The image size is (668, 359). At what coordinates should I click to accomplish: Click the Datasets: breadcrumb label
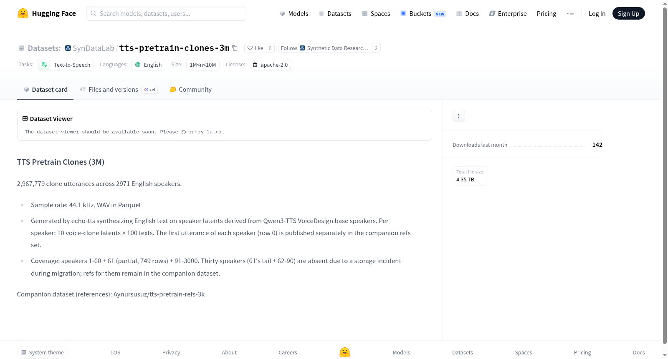coord(44,48)
